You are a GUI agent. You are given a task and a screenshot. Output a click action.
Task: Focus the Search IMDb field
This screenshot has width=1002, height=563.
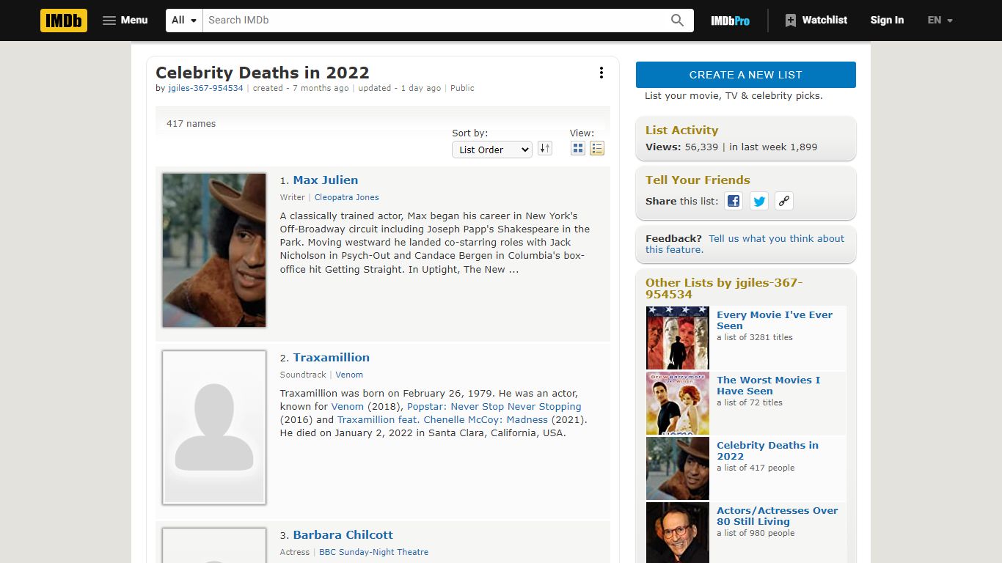pyautogui.click(x=433, y=21)
